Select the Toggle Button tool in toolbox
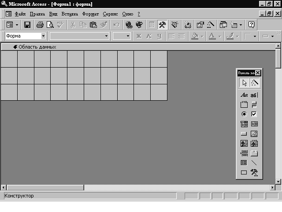The height and width of the screenshot is (212, 282). [x=254, y=105]
